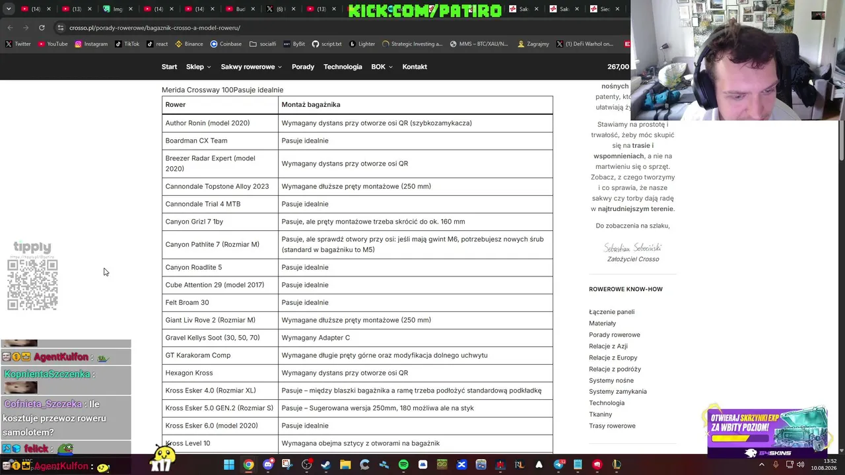Open the Instagram bookmark
Image resolution: width=845 pixels, height=475 pixels.
(x=91, y=44)
